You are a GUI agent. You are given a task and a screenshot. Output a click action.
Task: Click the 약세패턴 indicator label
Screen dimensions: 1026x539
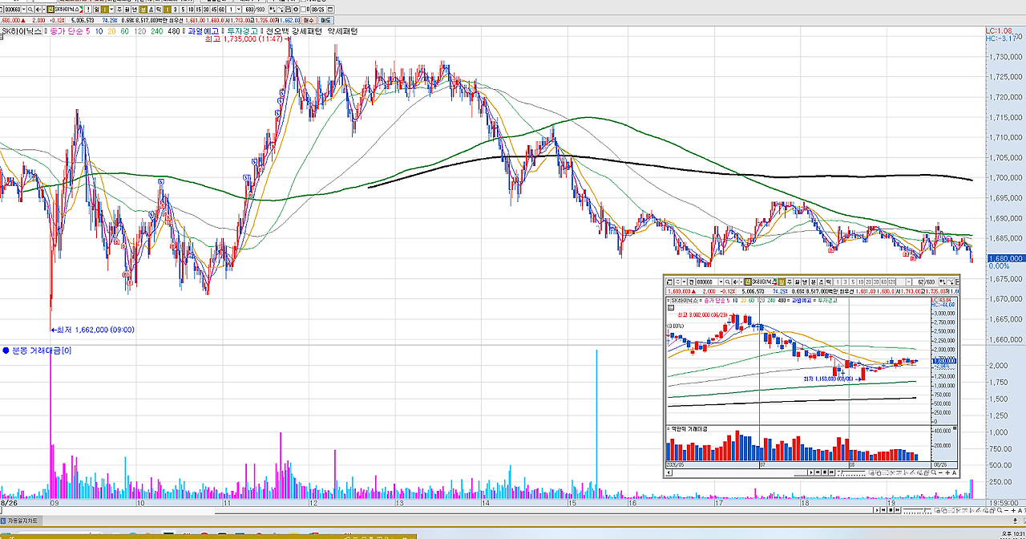tap(342, 31)
